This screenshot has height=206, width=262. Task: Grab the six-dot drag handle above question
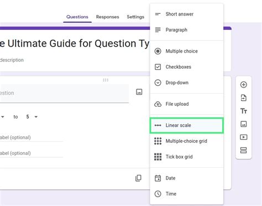pyautogui.click(x=106, y=80)
